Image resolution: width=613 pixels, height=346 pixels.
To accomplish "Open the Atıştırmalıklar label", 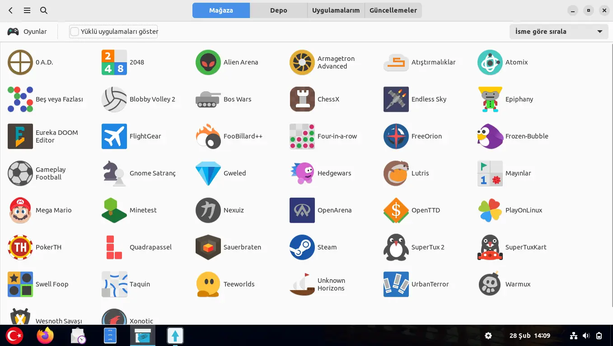I will pyautogui.click(x=434, y=62).
